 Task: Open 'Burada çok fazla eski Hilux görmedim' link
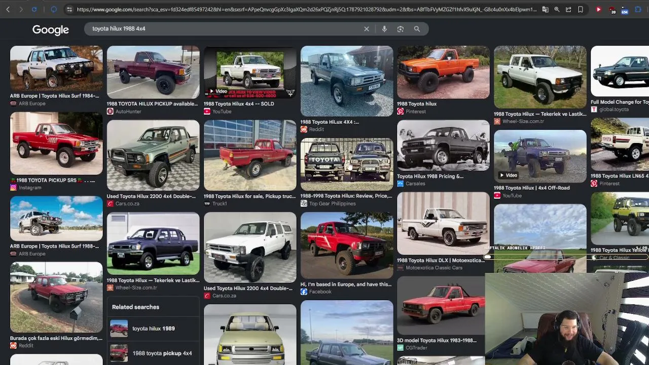click(x=56, y=338)
